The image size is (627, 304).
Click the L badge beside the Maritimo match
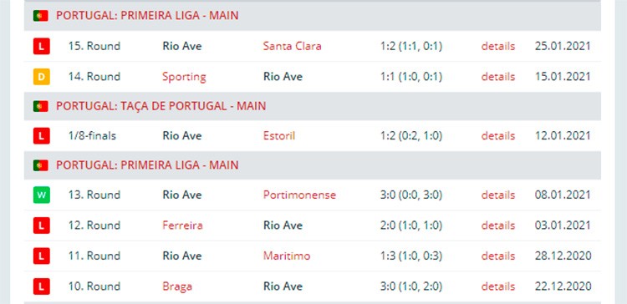(41, 256)
